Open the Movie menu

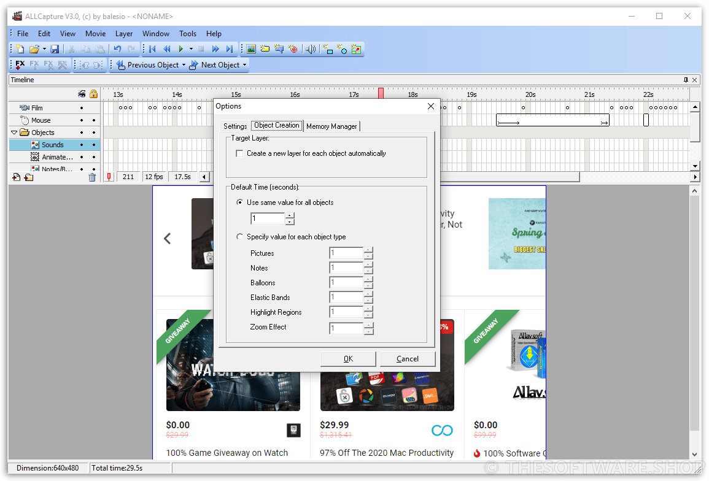click(x=95, y=34)
